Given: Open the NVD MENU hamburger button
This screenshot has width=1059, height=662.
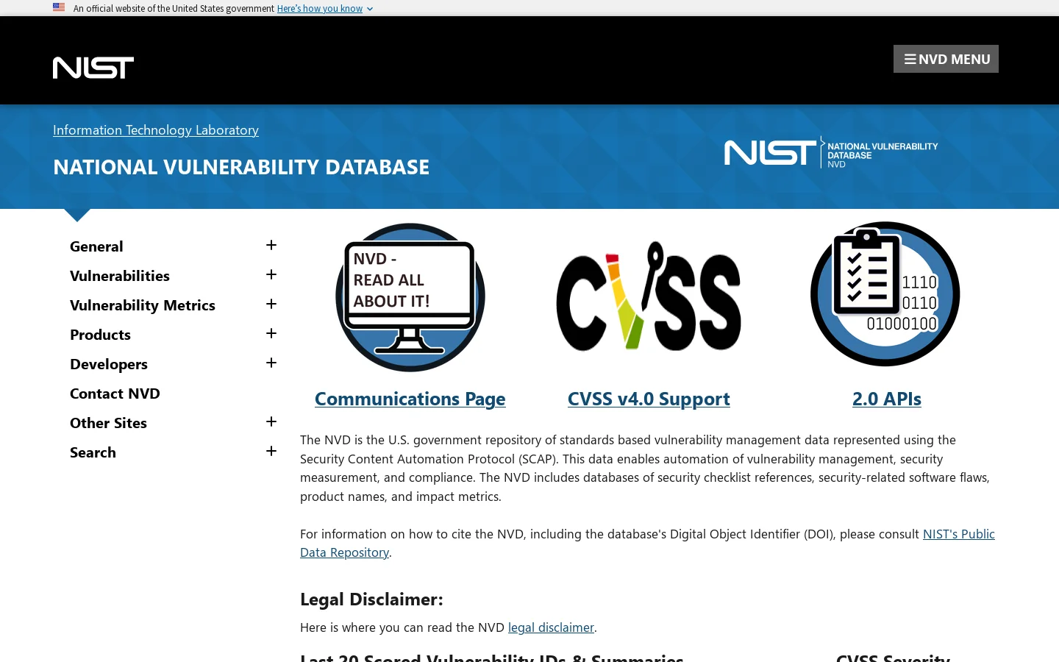Looking at the screenshot, I should pyautogui.click(x=946, y=59).
